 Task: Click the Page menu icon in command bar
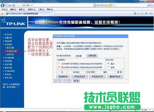tap(146, 14)
